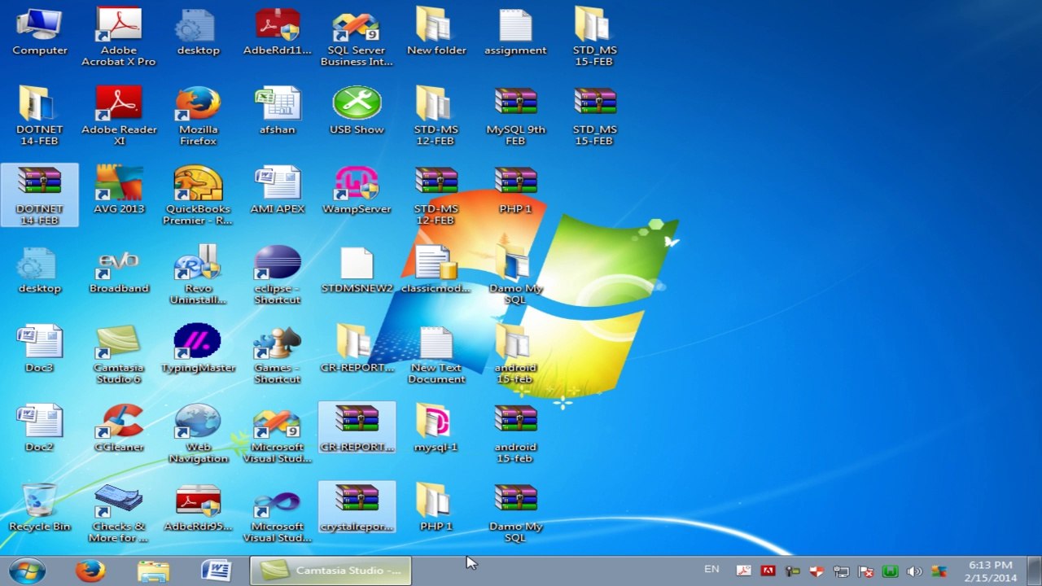Select the STD_MS 15-FEB WinRAR archive
1042x586 pixels.
click(x=595, y=116)
